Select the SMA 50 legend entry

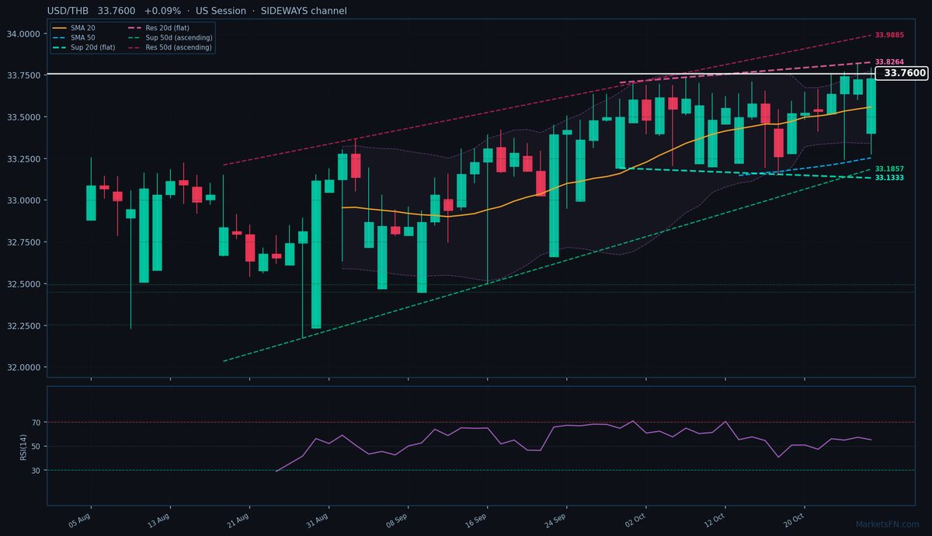coord(73,37)
